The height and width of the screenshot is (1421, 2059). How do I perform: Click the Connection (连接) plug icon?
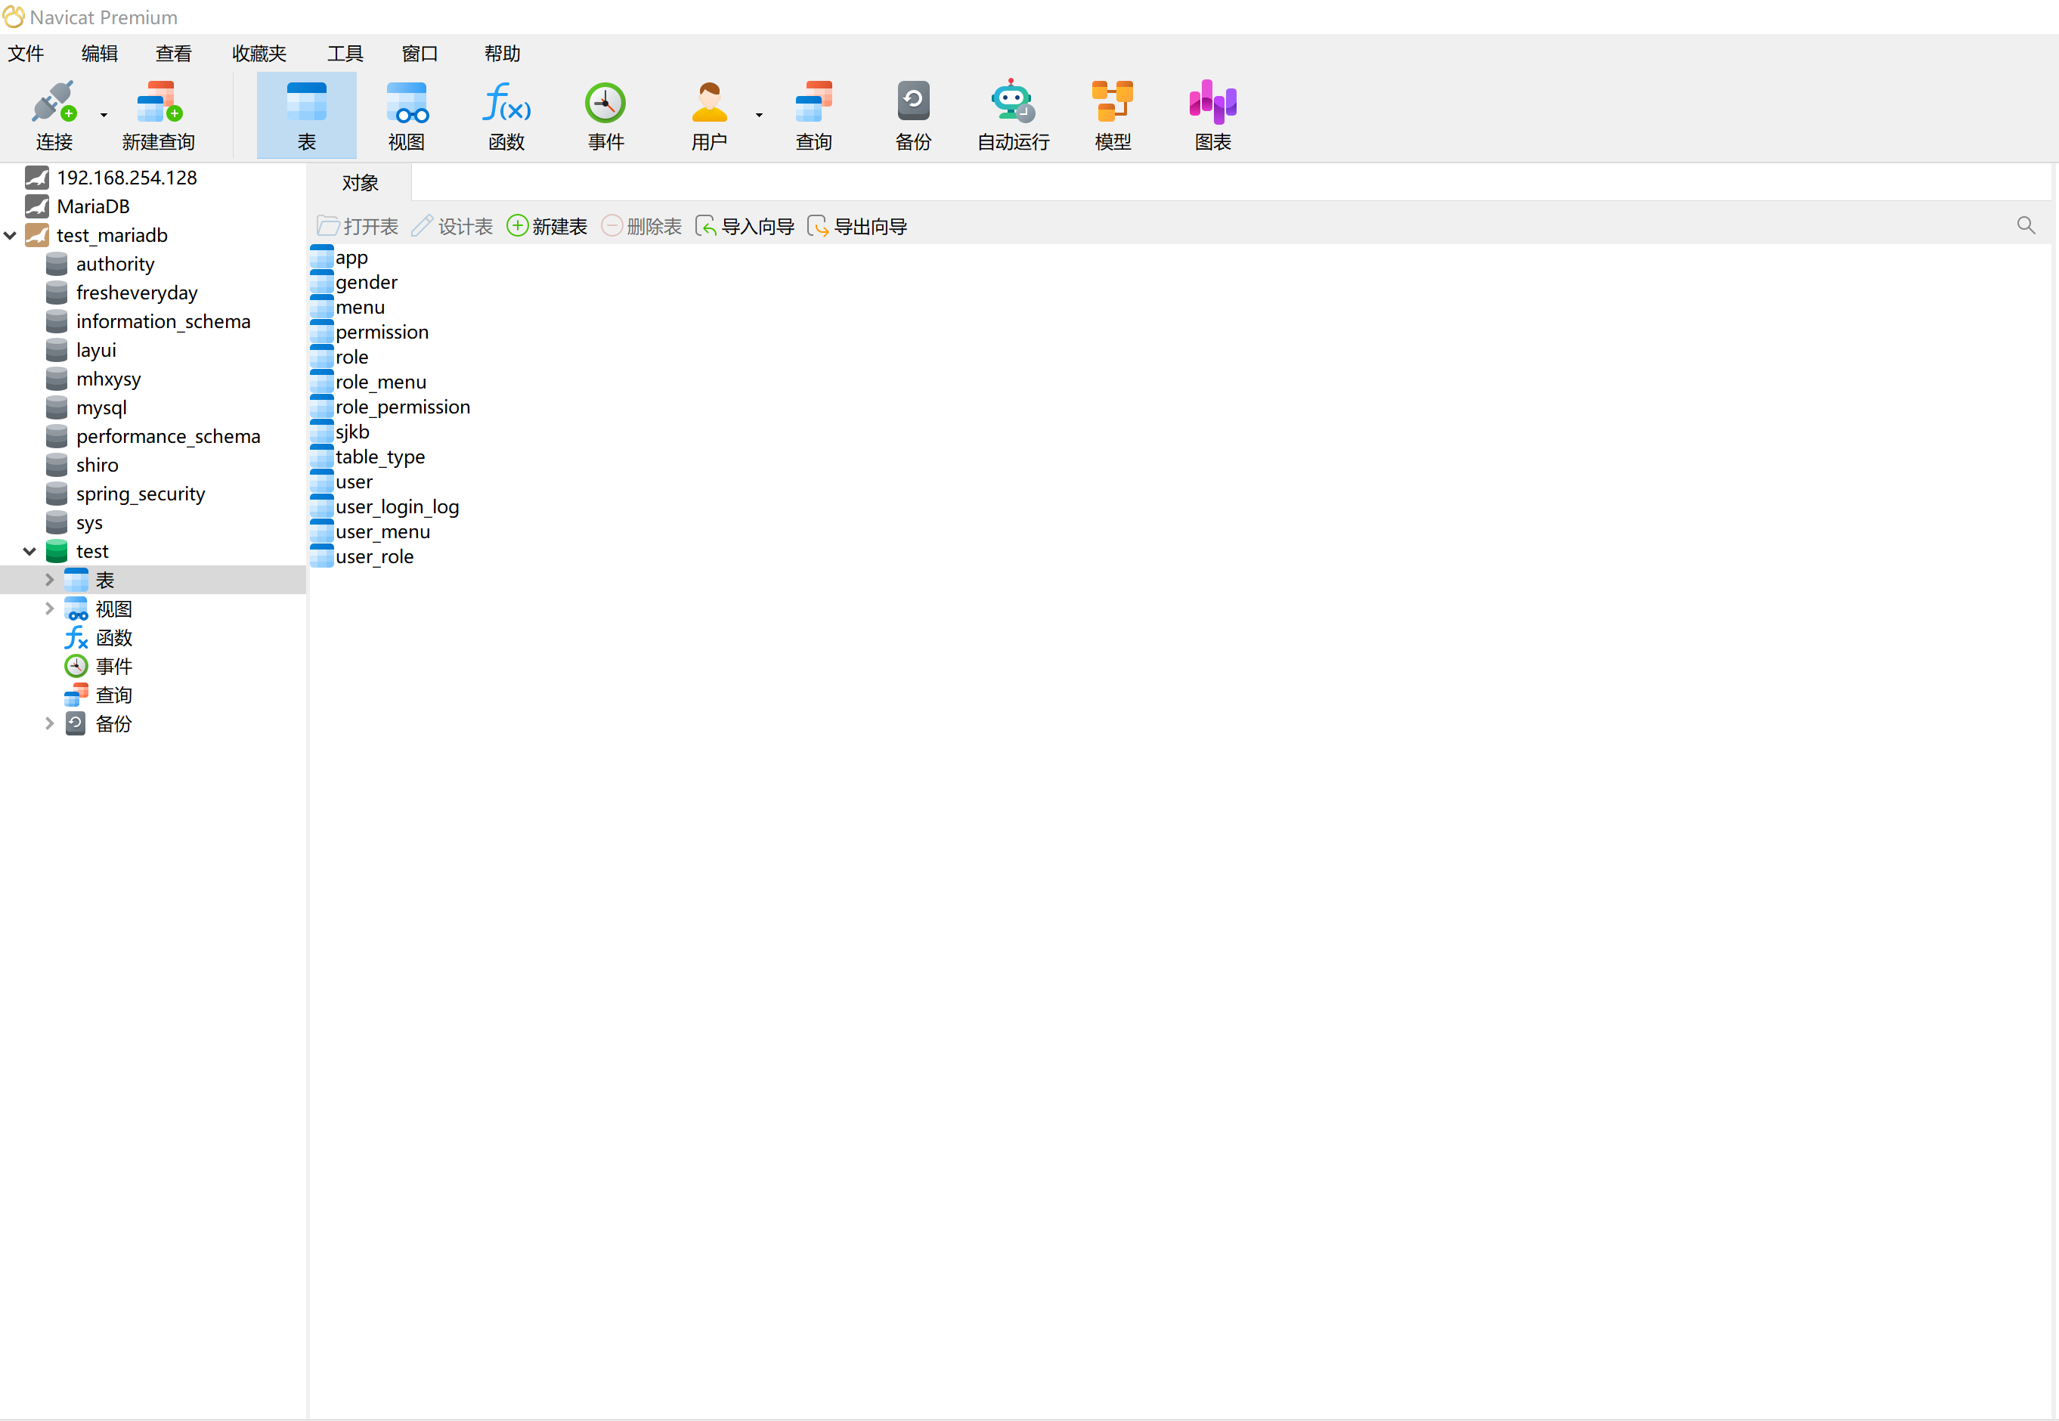coord(54,102)
